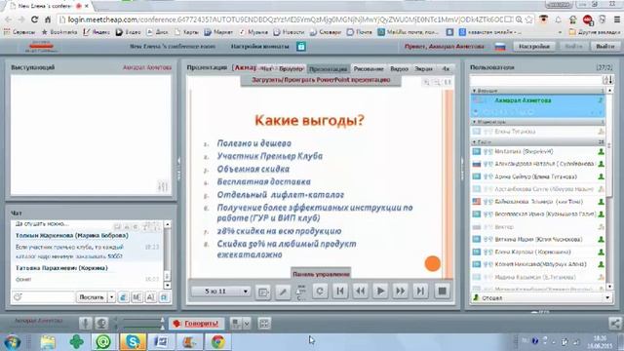Stop the presentation playback
Viewport: 624px width, 351px height.
[x=442, y=292]
